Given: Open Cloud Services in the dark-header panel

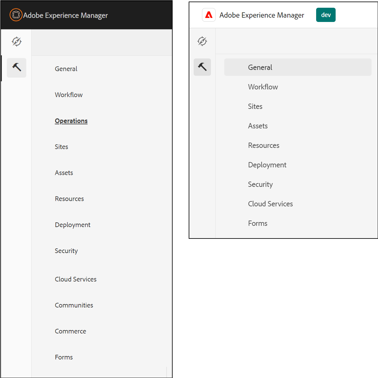Looking at the screenshot, I should coord(76,279).
